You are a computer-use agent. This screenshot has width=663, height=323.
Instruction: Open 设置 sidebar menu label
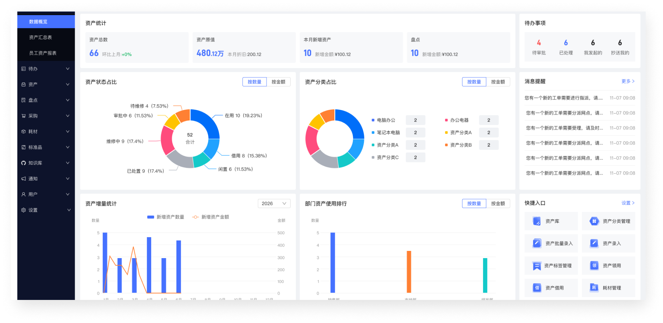33,210
